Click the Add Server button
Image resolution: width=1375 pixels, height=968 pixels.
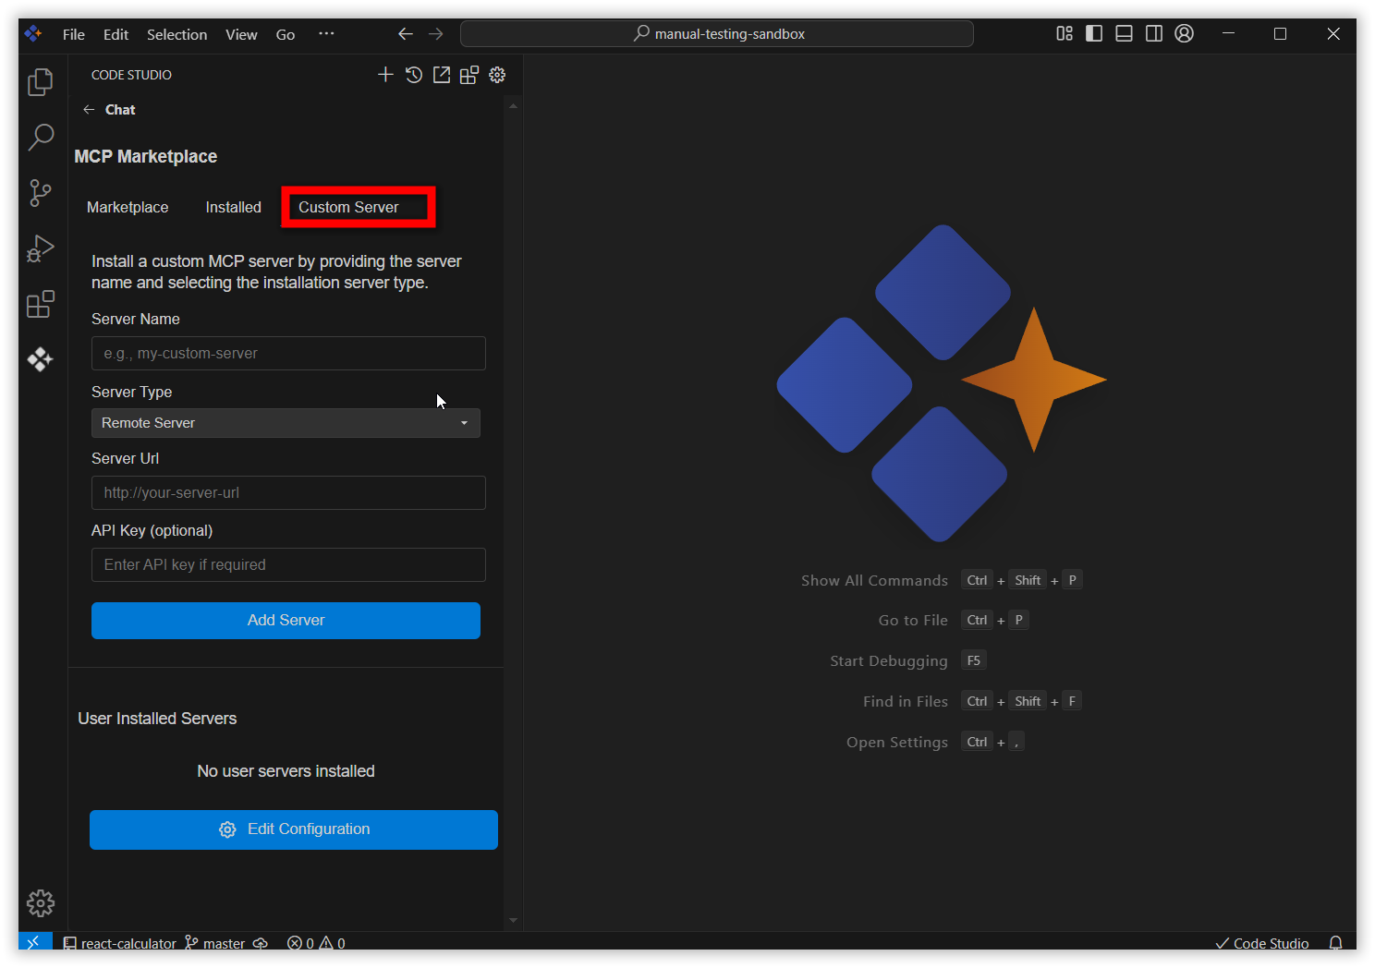point(286,621)
